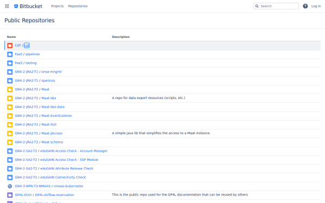Open the Maat-schema repository link
This screenshot has height=203, width=325.
click(52, 142)
